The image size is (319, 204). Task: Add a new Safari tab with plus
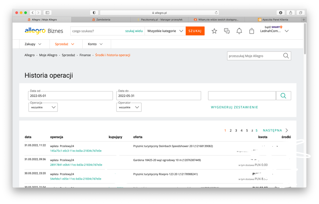[304, 20]
